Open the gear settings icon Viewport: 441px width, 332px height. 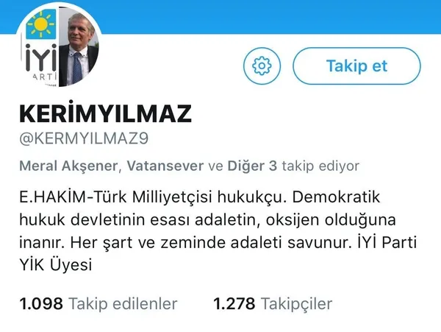[262, 66]
